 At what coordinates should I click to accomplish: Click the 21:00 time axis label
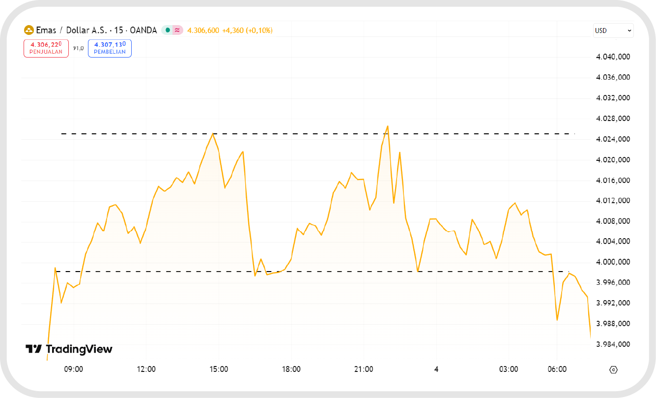(364, 369)
